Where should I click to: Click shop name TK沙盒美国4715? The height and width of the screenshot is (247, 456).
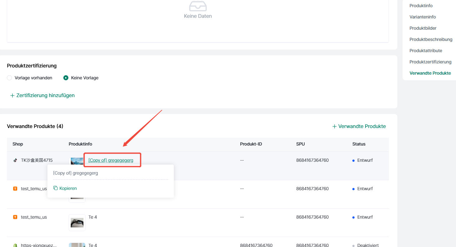[x=37, y=160]
